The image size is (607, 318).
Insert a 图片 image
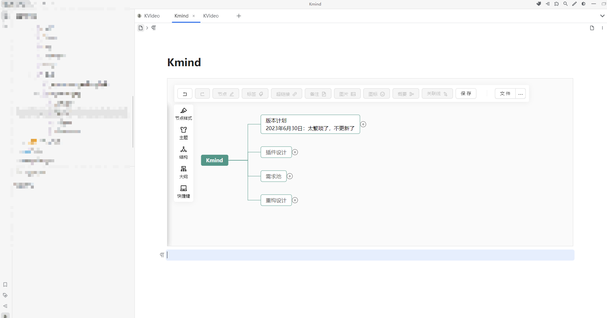pos(347,94)
